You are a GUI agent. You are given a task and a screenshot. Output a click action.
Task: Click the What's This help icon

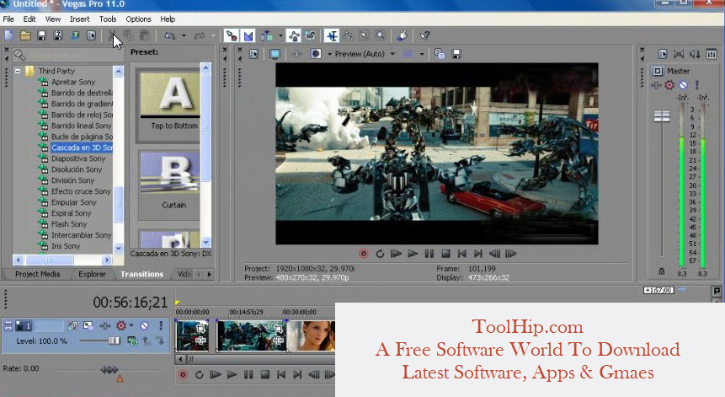[424, 35]
